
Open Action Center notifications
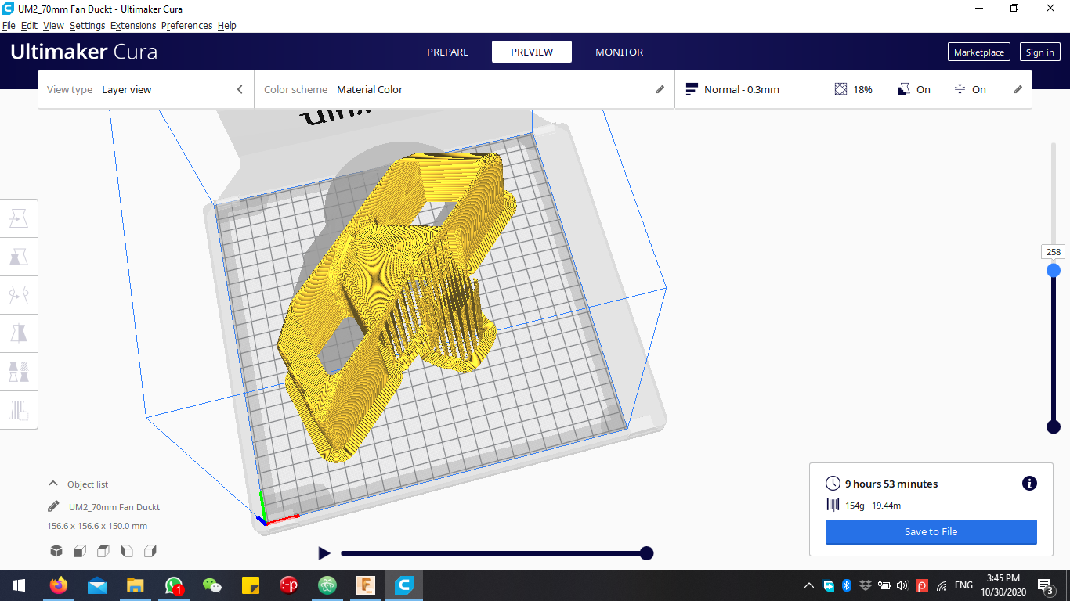click(1045, 585)
